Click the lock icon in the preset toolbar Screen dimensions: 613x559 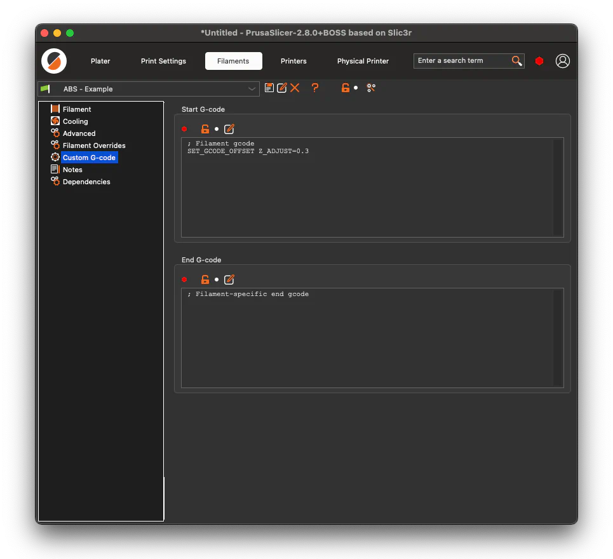pos(345,88)
